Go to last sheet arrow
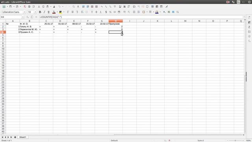This screenshot has width=252, height=142. (x=11, y=137)
